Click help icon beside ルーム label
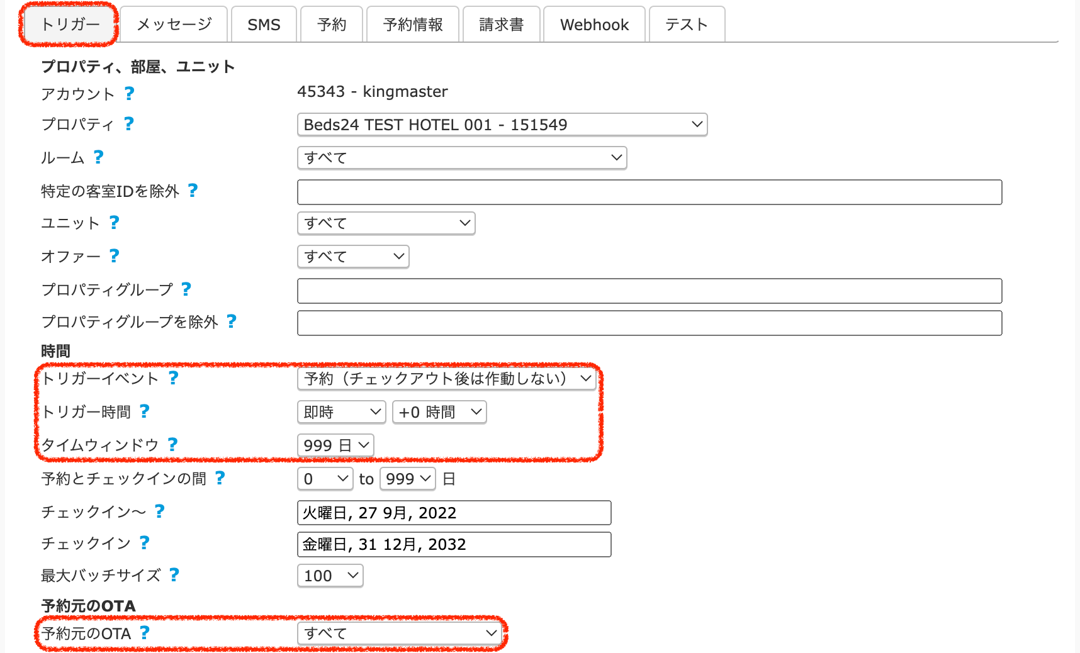 [98, 157]
